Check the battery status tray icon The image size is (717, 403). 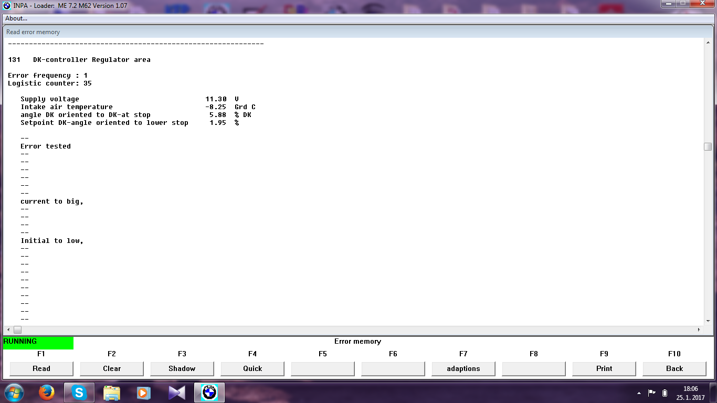pos(665,393)
